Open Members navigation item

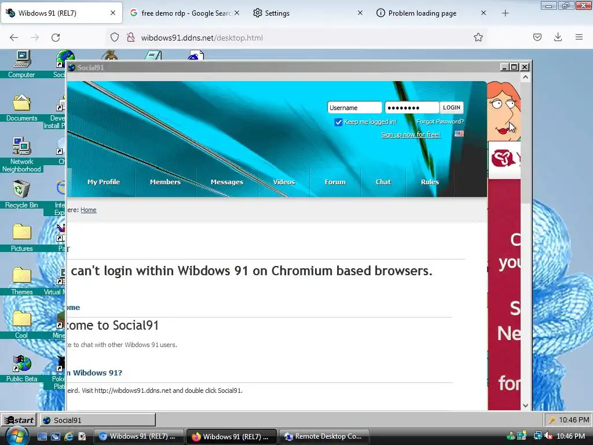coord(165,181)
